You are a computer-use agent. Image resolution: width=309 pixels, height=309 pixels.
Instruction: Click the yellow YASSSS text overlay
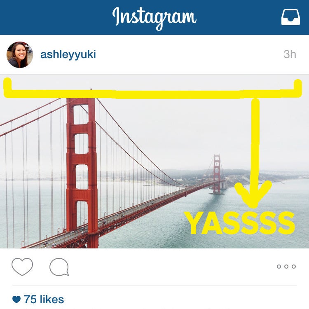239,223
